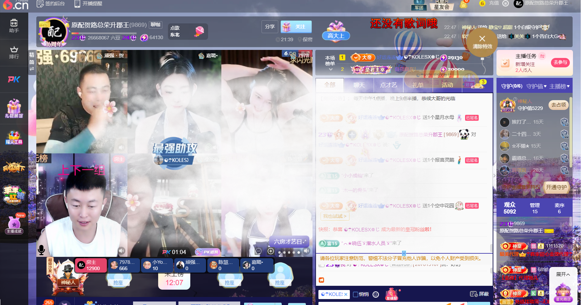Open the 观众 5092 audience tab
Screen dimensions: 581x305
(x=510, y=208)
